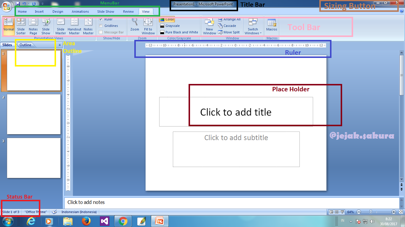Select slide 2 thumbnail
This screenshot has width=405, height=227.
(x=34, y=114)
